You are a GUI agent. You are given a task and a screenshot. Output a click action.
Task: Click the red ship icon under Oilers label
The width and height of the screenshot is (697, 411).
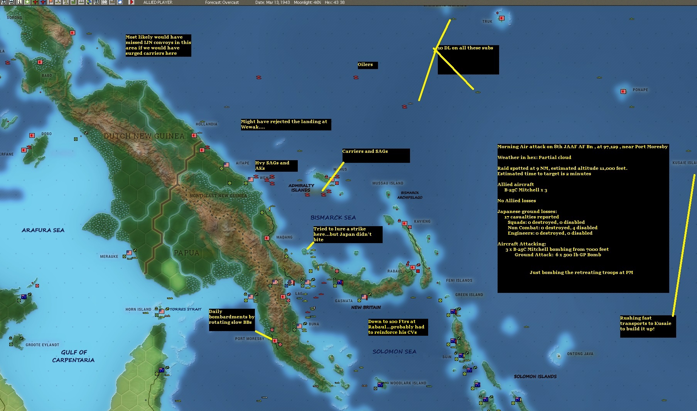tap(356, 78)
